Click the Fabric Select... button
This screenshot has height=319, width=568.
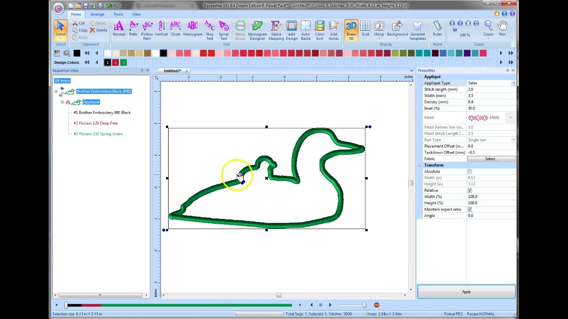coord(491,159)
